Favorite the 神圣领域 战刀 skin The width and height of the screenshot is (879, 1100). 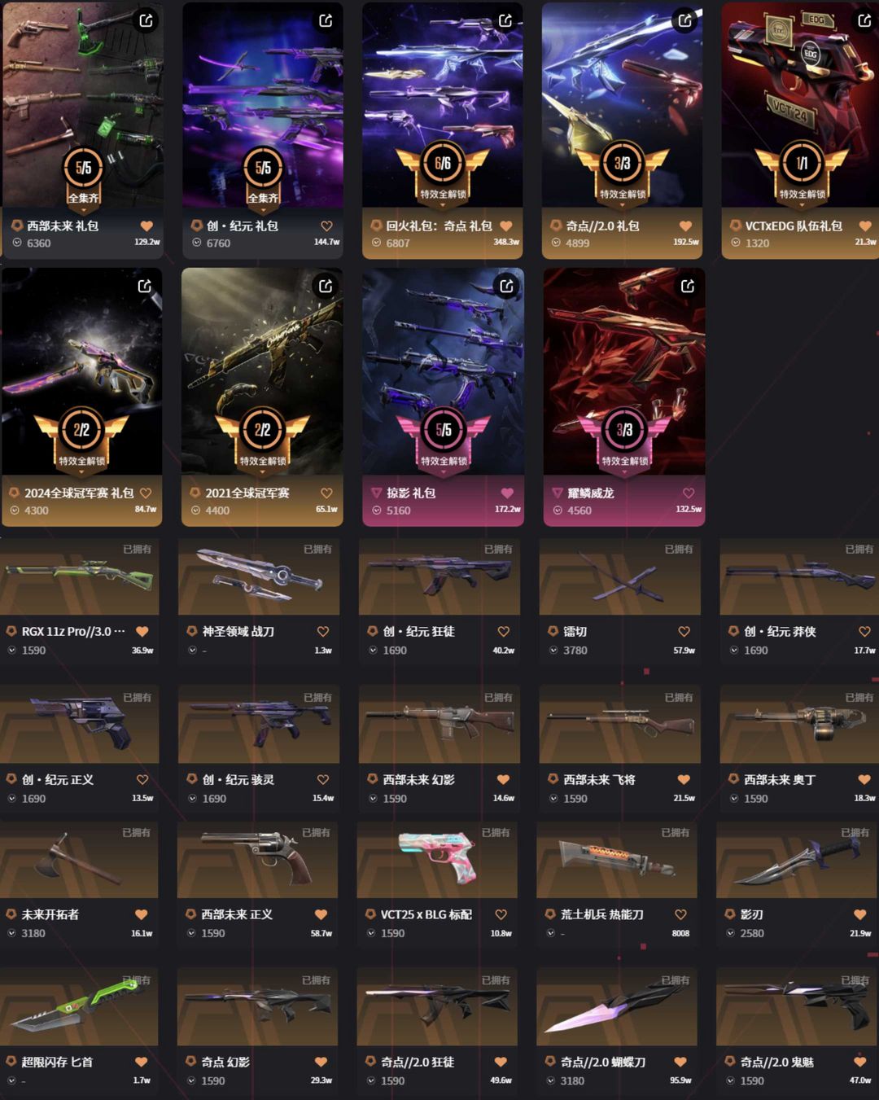pyautogui.click(x=323, y=631)
